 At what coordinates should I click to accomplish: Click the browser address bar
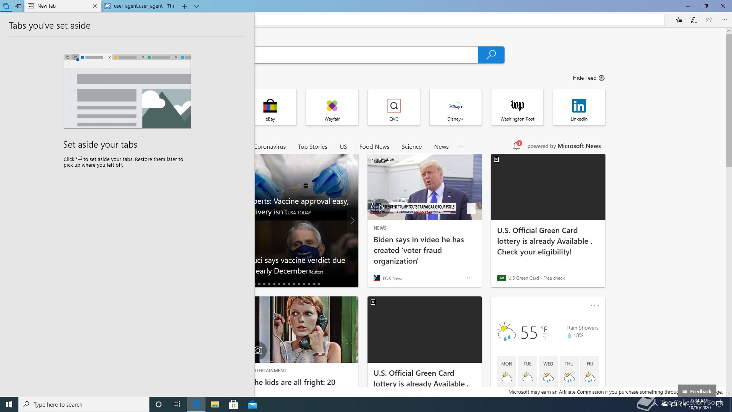pyautogui.click(x=459, y=20)
